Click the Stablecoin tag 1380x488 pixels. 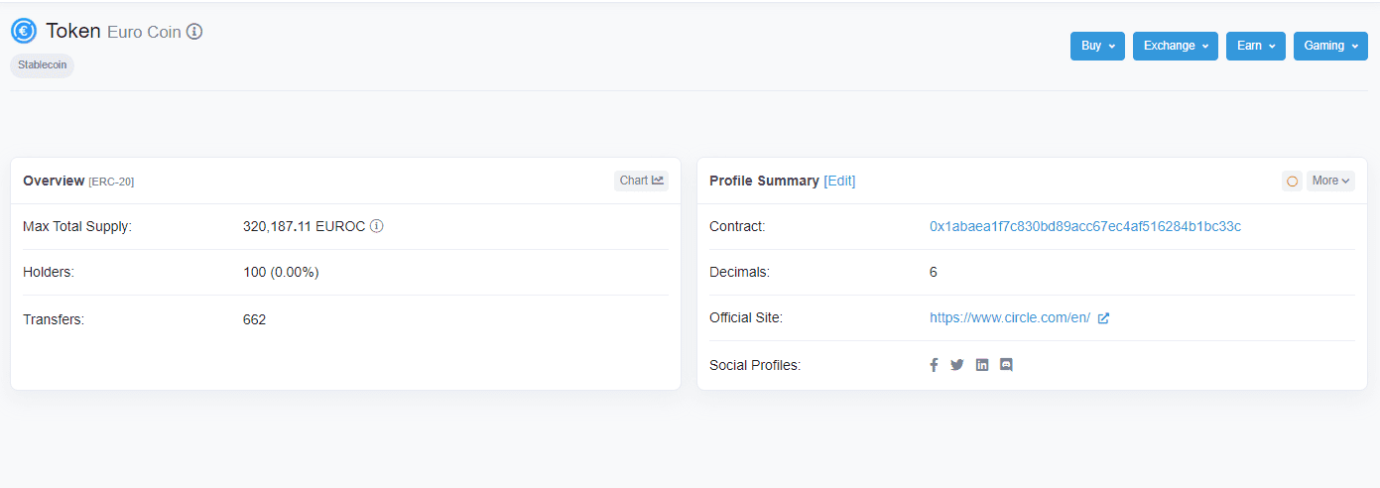coord(43,65)
